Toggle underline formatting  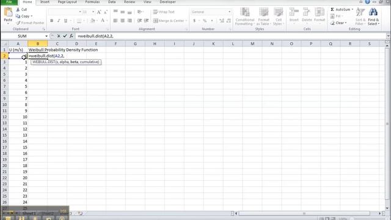pyautogui.click(x=65, y=21)
